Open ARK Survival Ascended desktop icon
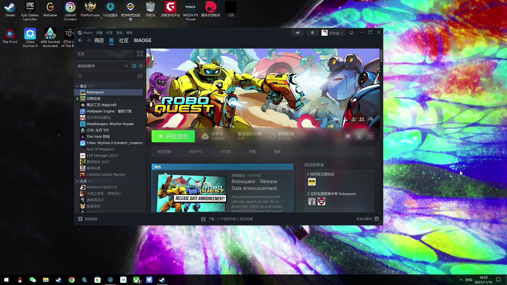 (50, 38)
